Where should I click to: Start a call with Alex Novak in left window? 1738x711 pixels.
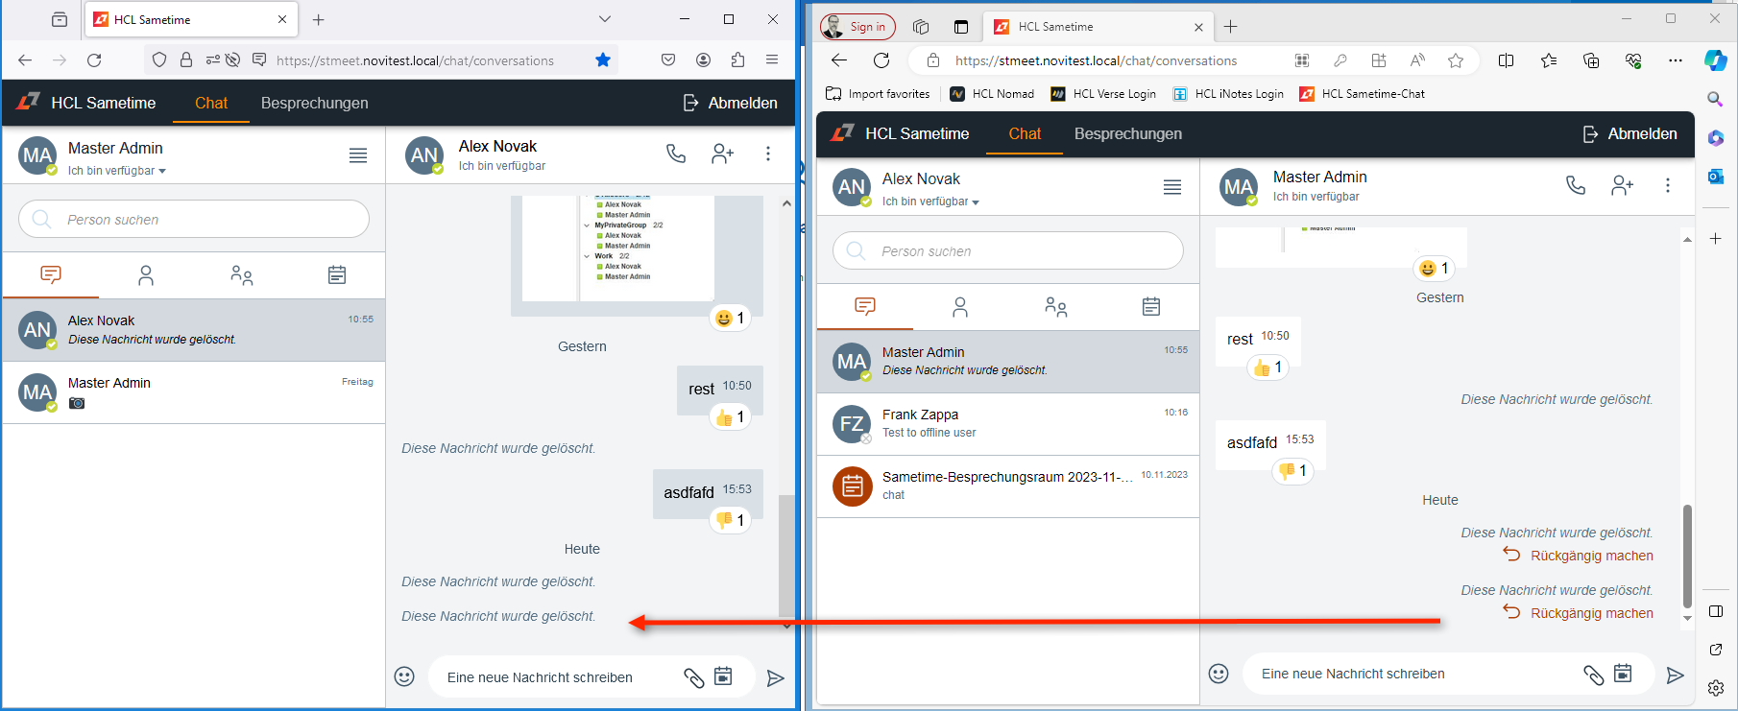pyautogui.click(x=676, y=154)
